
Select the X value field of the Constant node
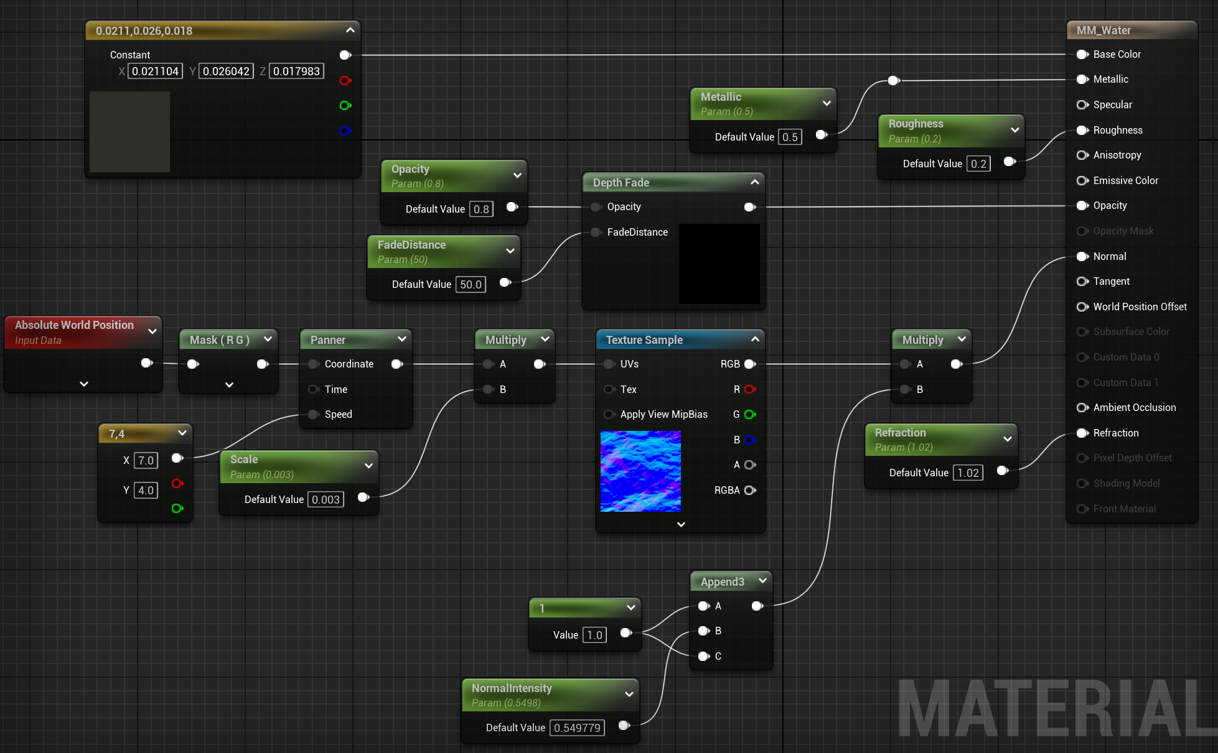(x=154, y=71)
